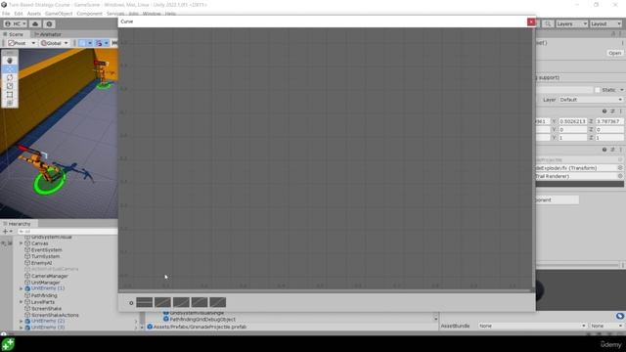Choose the ease-in-out curve preset
Screen dimensions: 626x352
coord(217,302)
